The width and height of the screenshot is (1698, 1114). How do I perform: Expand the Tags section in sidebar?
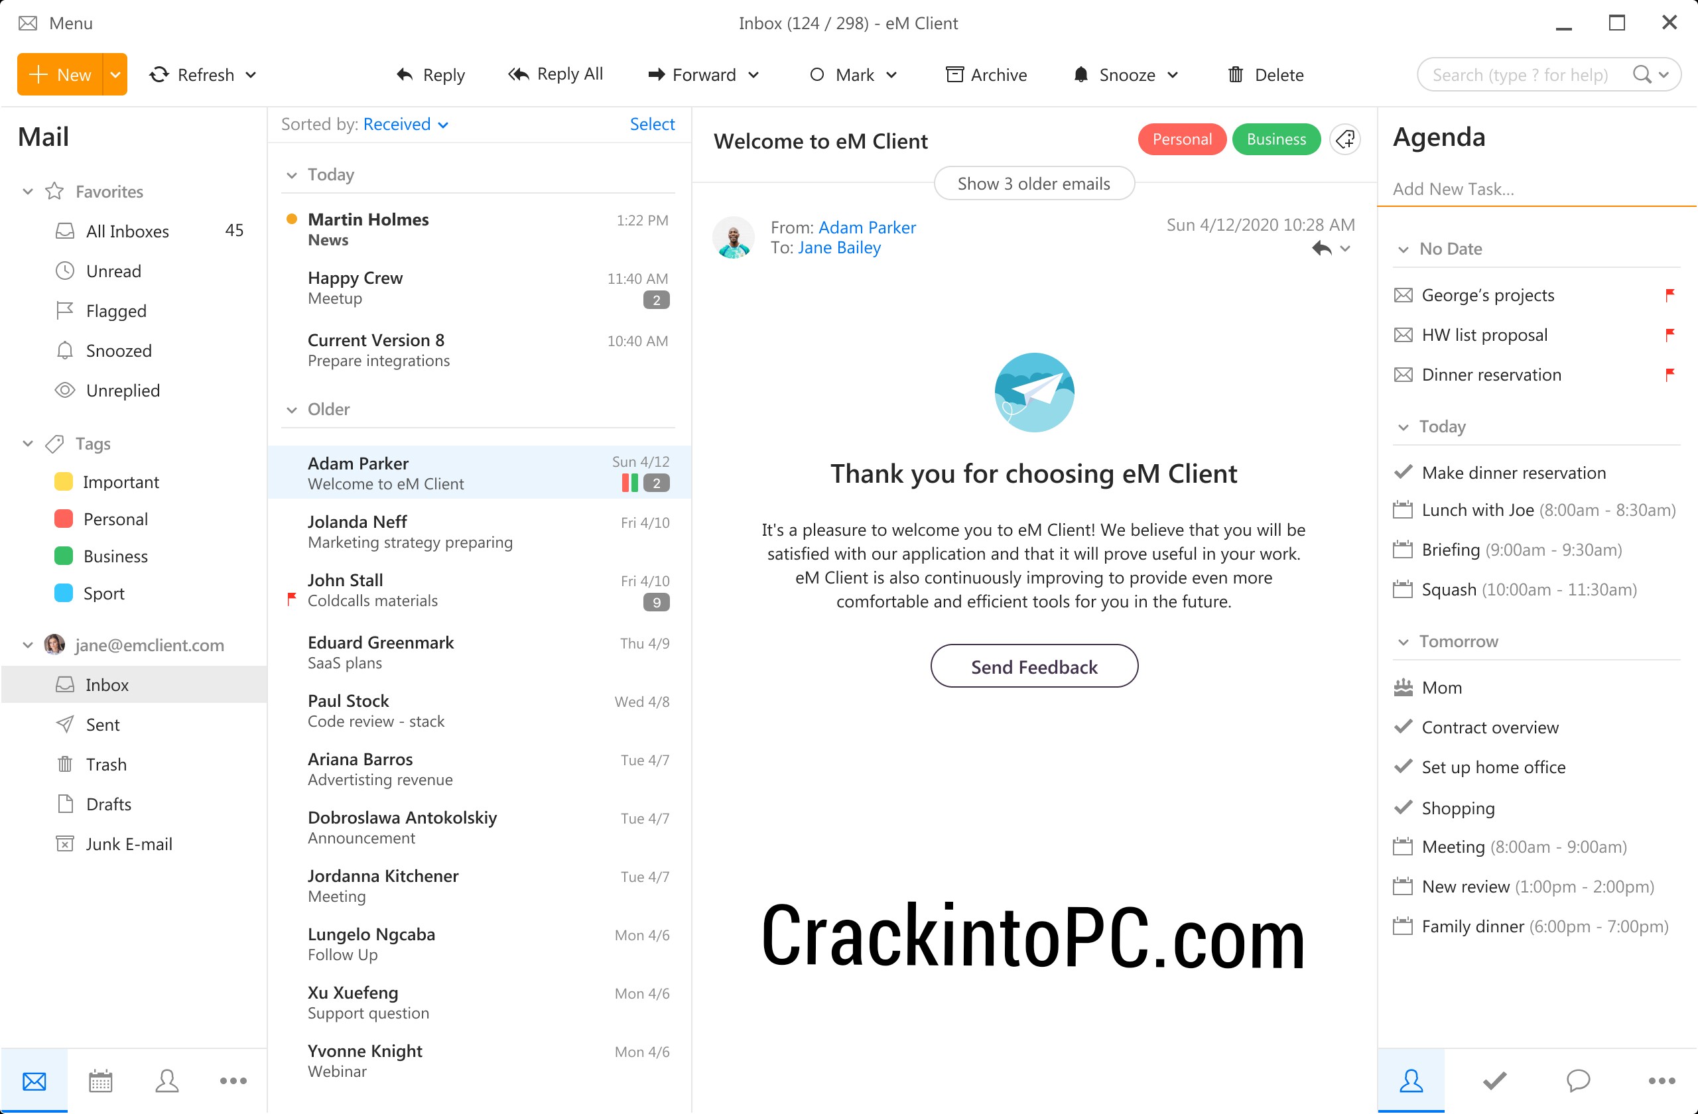point(26,444)
